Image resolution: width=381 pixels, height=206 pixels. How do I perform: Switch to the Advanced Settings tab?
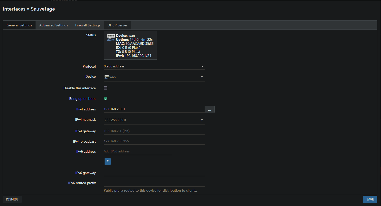tap(53, 25)
